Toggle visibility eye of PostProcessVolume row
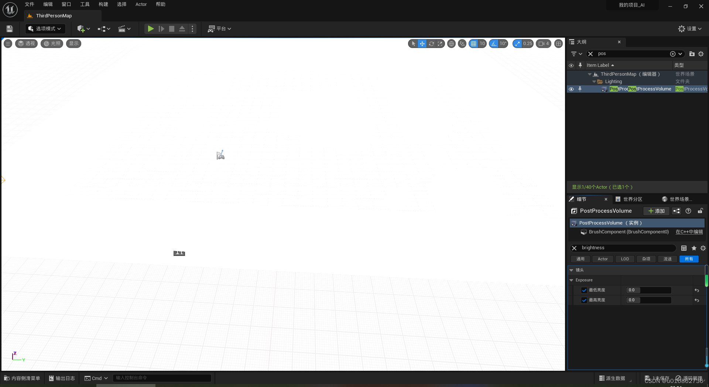Screen dimensions: 709x387 [x=571, y=89]
